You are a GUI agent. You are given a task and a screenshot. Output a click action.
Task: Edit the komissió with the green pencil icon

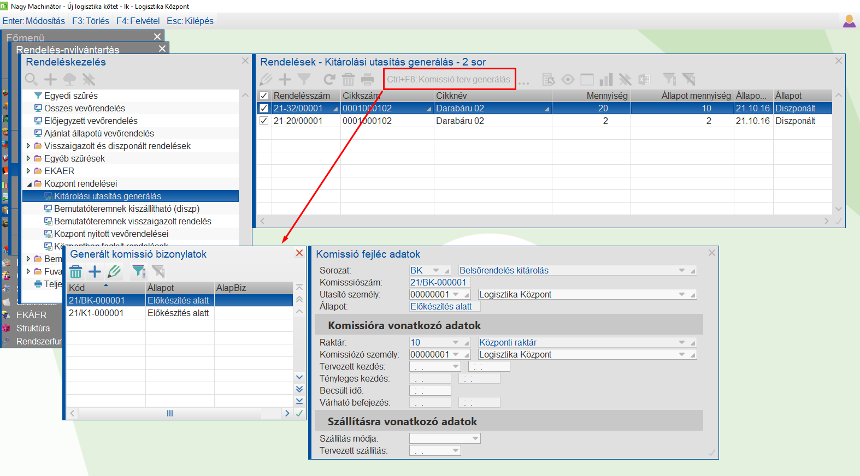pyautogui.click(x=114, y=271)
